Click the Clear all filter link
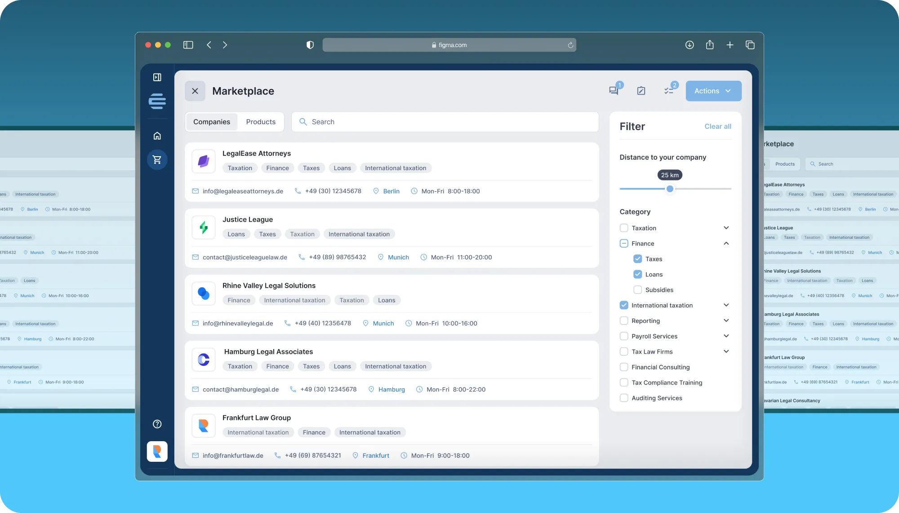Image resolution: width=899 pixels, height=513 pixels. [717, 127]
